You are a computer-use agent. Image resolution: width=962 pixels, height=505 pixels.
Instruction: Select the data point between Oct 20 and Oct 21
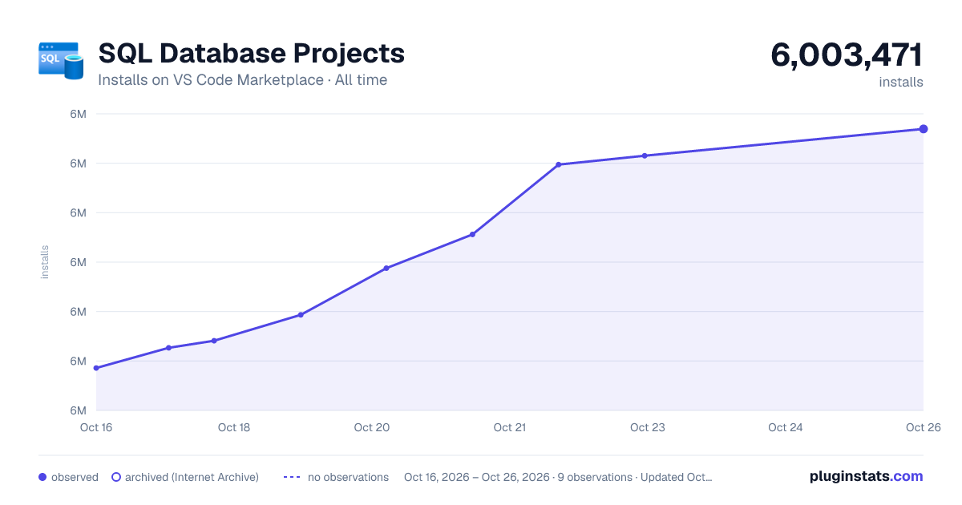click(x=472, y=234)
